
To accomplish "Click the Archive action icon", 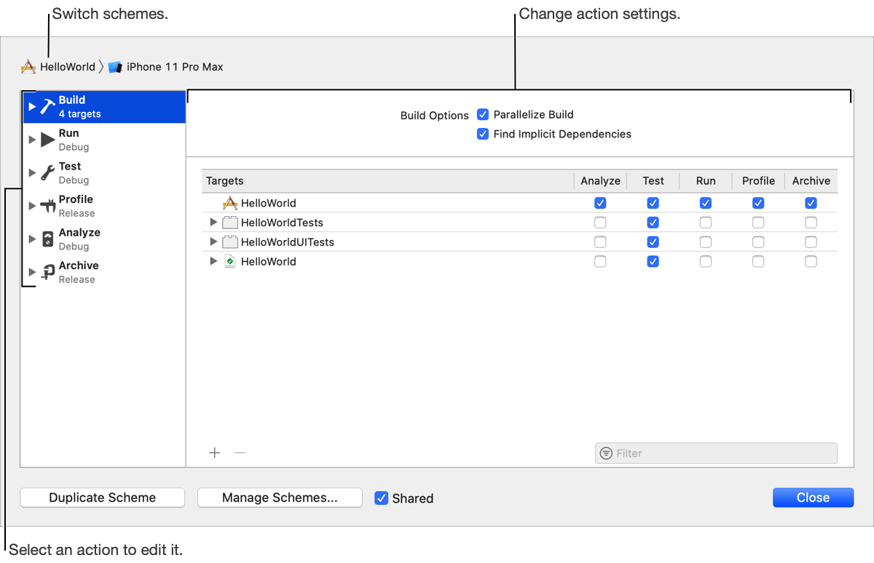I will coord(47,272).
